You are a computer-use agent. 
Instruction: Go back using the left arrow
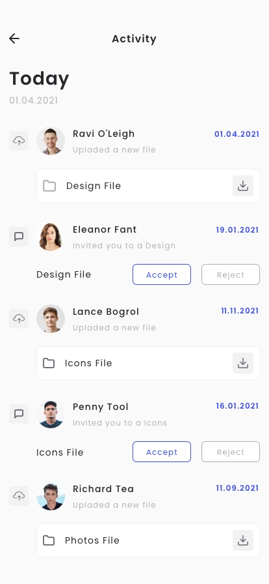coord(14,38)
